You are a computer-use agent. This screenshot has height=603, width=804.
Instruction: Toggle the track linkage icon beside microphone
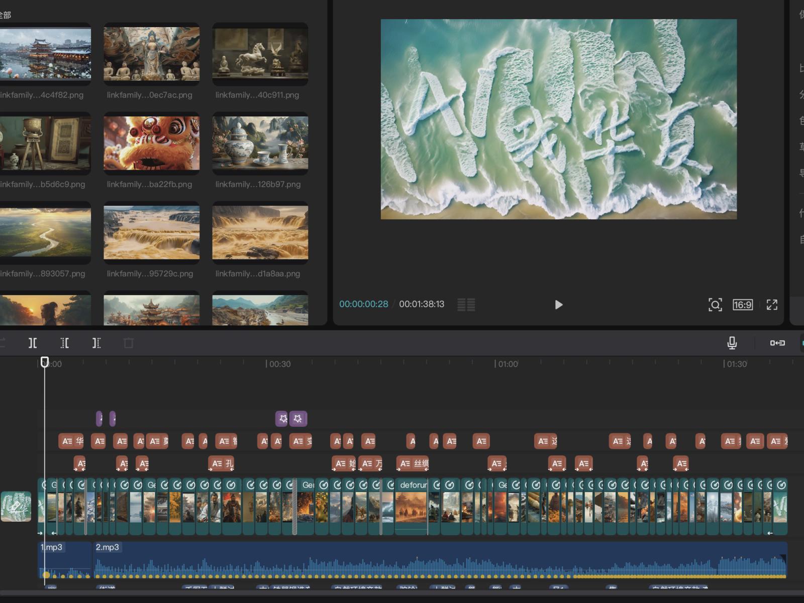click(777, 343)
